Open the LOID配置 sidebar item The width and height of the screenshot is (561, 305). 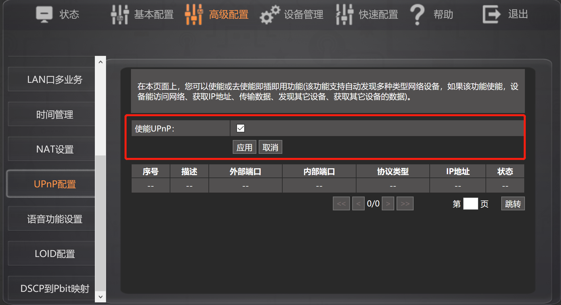click(54, 254)
